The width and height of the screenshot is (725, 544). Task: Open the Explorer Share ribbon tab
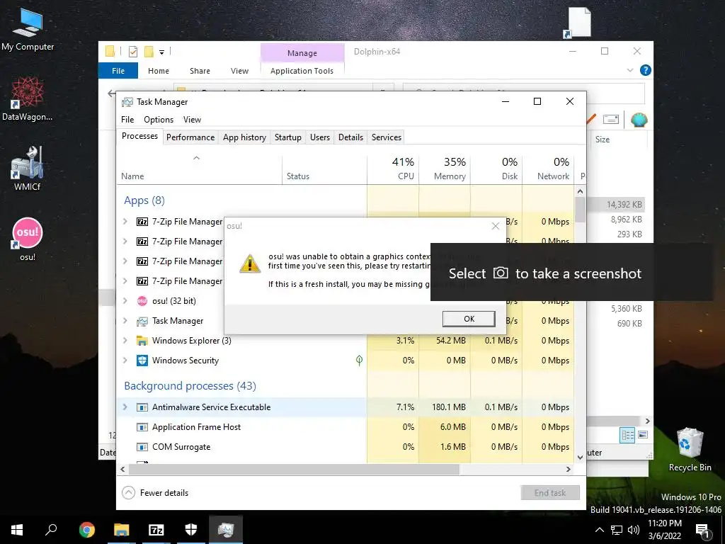pos(200,71)
